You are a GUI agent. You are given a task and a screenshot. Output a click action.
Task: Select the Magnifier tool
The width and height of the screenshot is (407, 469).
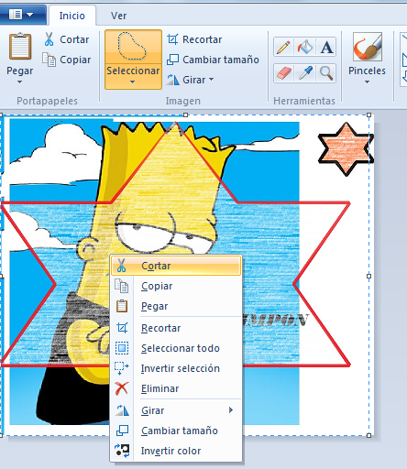pos(326,73)
